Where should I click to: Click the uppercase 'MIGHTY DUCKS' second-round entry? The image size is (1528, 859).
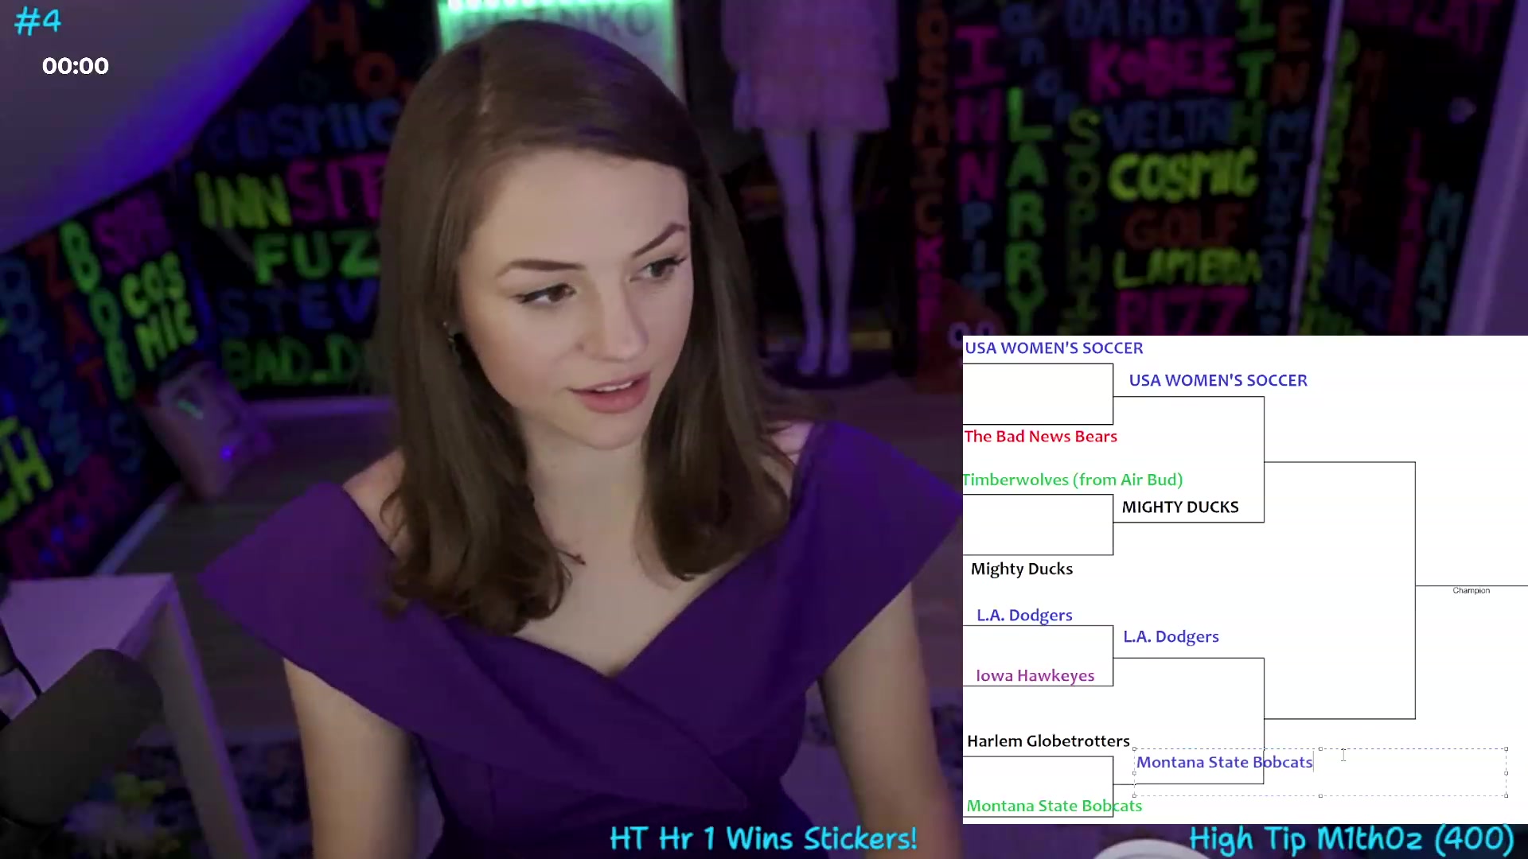(x=1180, y=507)
